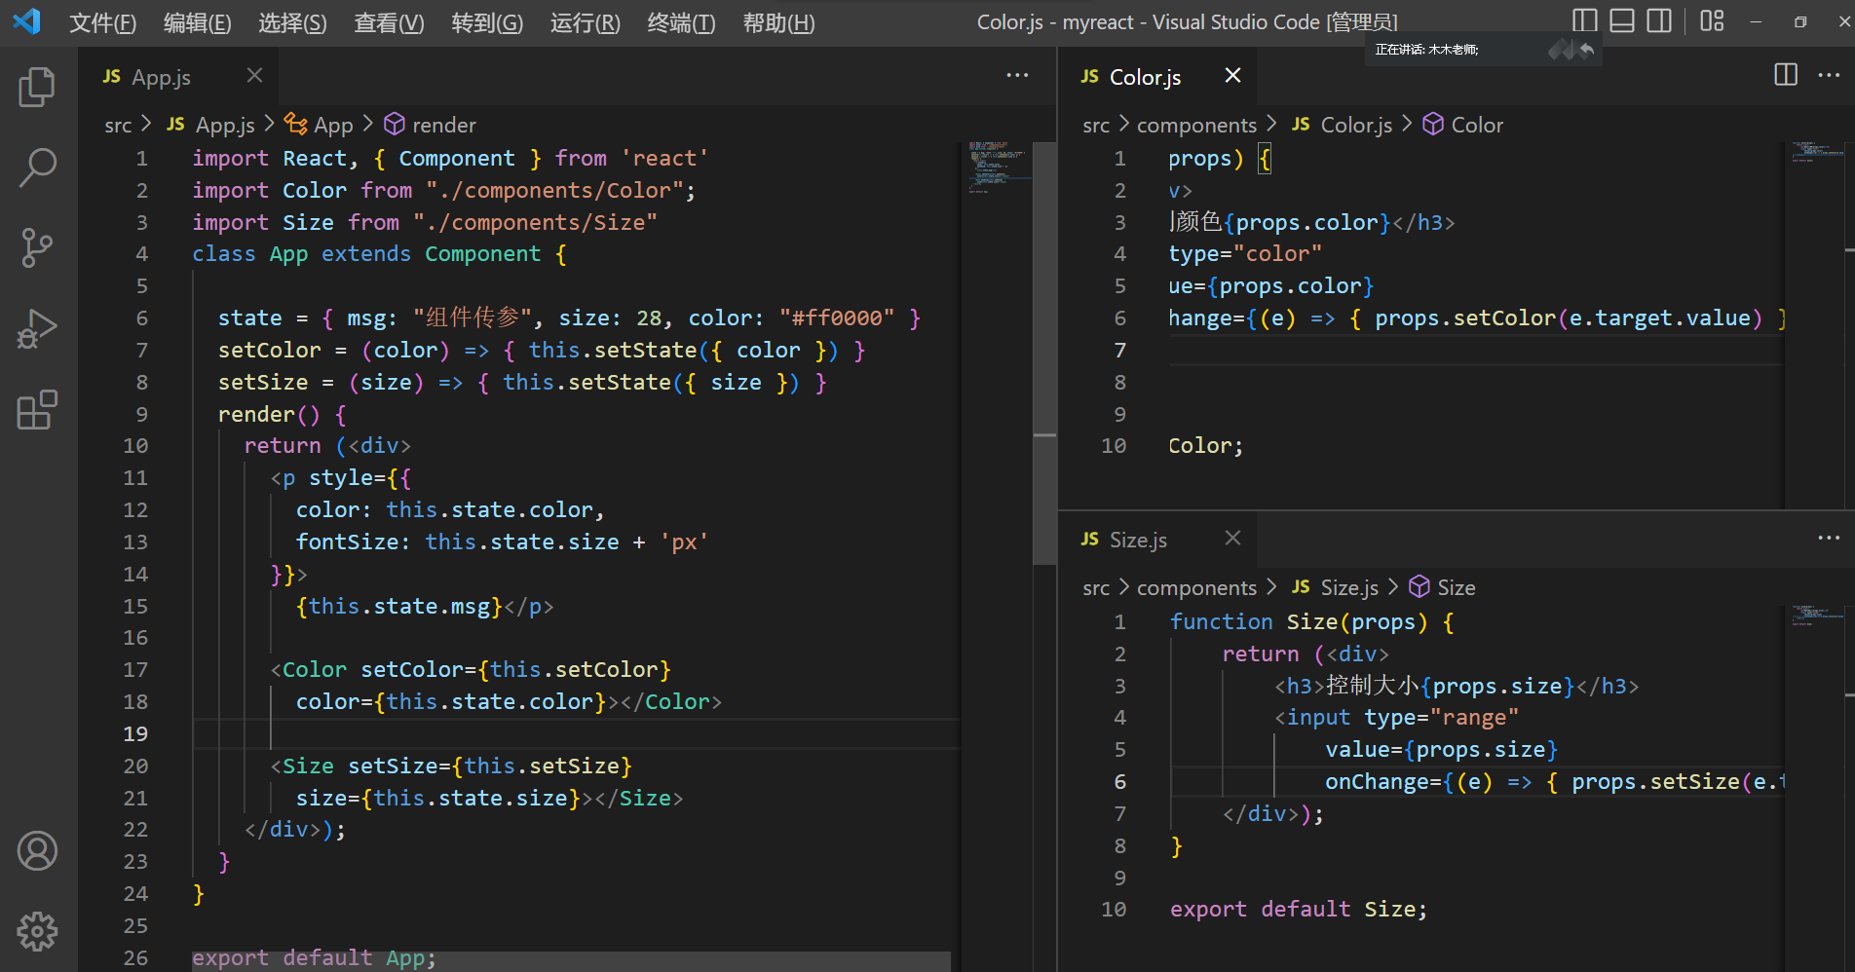This screenshot has width=1855, height=972.
Task: Open the 文件(F) menu
Action: point(102,22)
